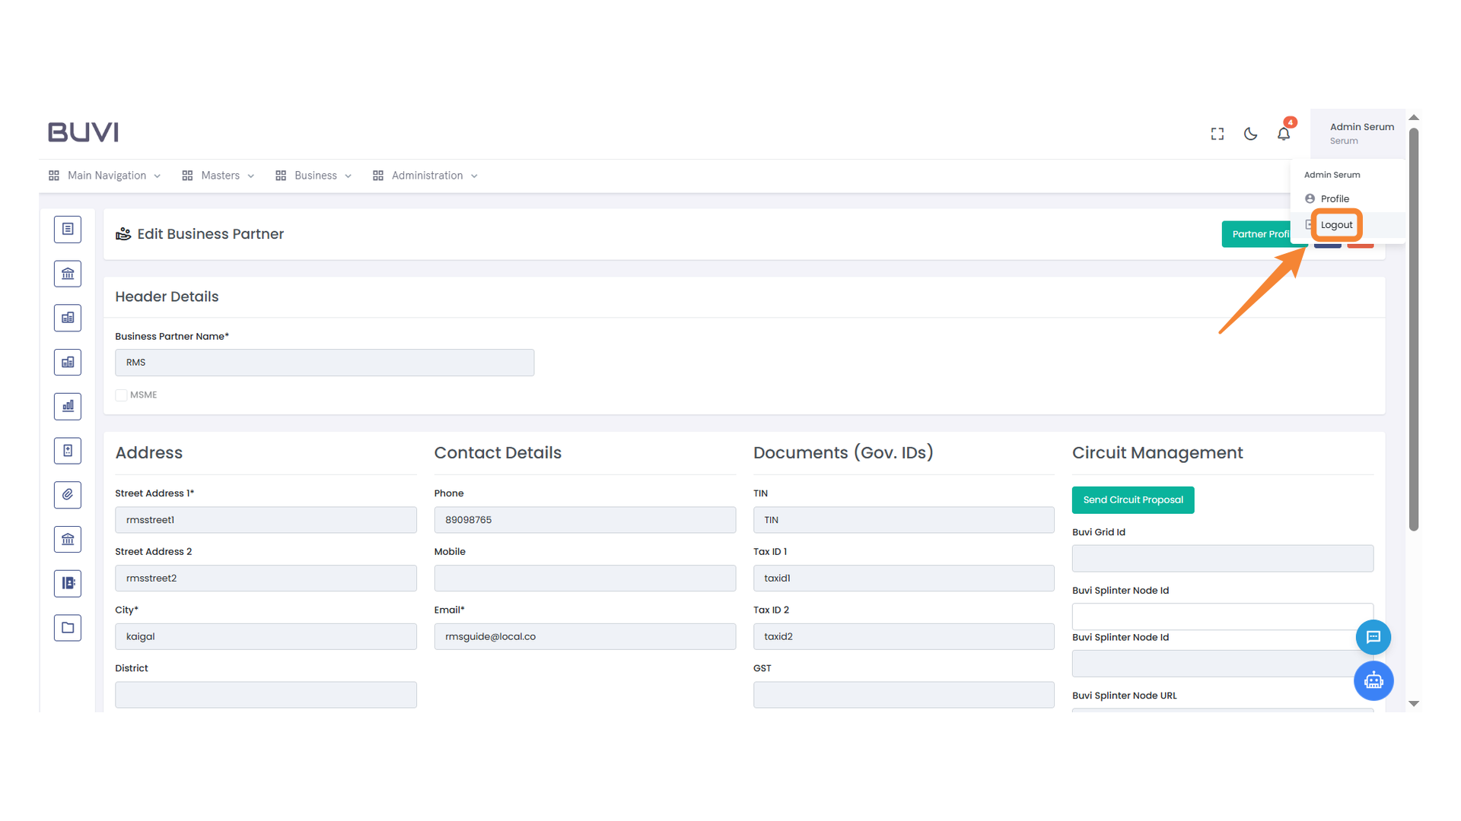Click the fullscreen toggle icon
The image size is (1461, 821).
pyautogui.click(x=1217, y=134)
